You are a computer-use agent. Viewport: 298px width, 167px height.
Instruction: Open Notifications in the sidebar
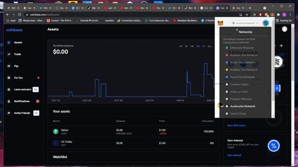tap(22, 101)
